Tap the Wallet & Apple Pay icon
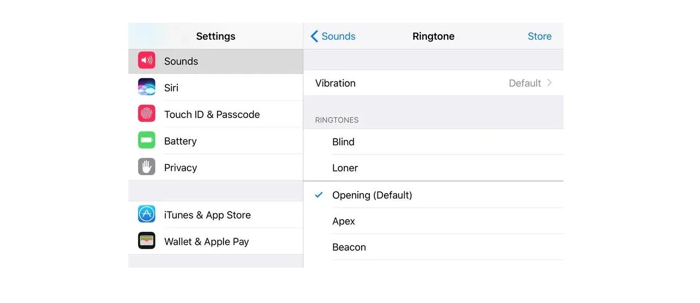The height and width of the screenshot is (303, 700). (x=146, y=241)
